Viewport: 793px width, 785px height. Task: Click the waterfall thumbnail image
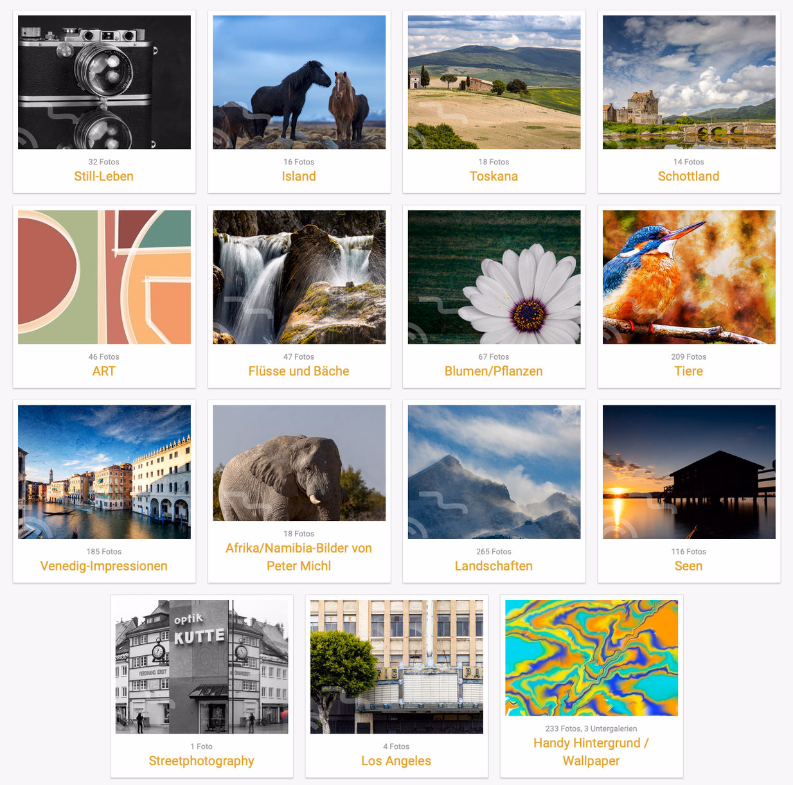pyautogui.click(x=299, y=277)
